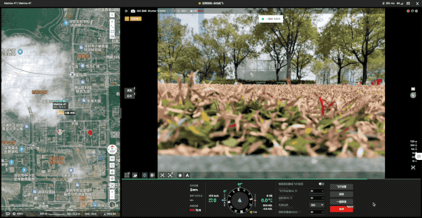The height and width of the screenshot is (218, 422).
Task: Dismiss the green takeoff success notification
Action: [x=271, y=19]
